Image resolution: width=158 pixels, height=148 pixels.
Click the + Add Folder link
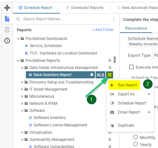[x=103, y=30]
